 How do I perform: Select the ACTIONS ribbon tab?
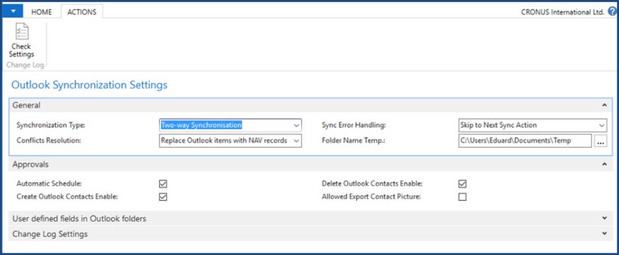click(x=82, y=12)
